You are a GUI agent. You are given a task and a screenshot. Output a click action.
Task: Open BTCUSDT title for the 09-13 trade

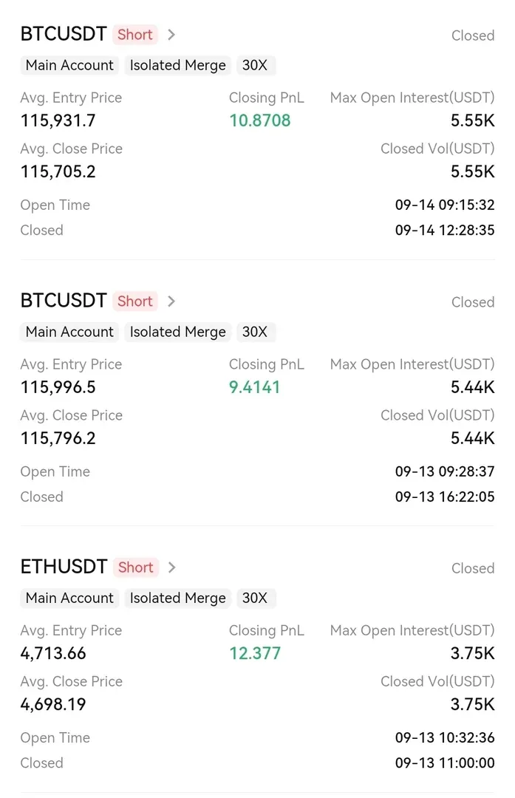click(x=64, y=301)
